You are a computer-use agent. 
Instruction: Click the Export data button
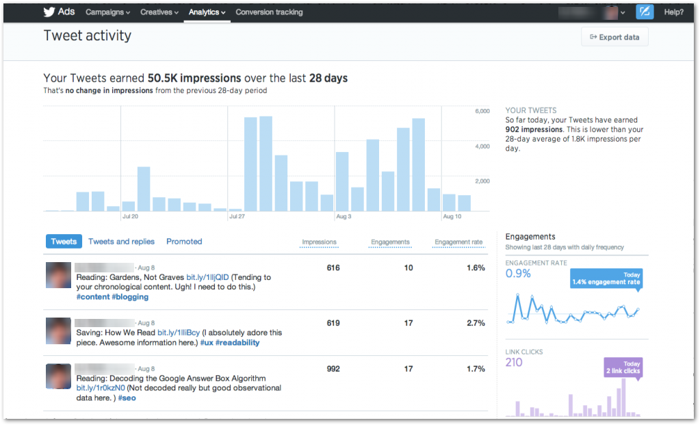pos(614,37)
